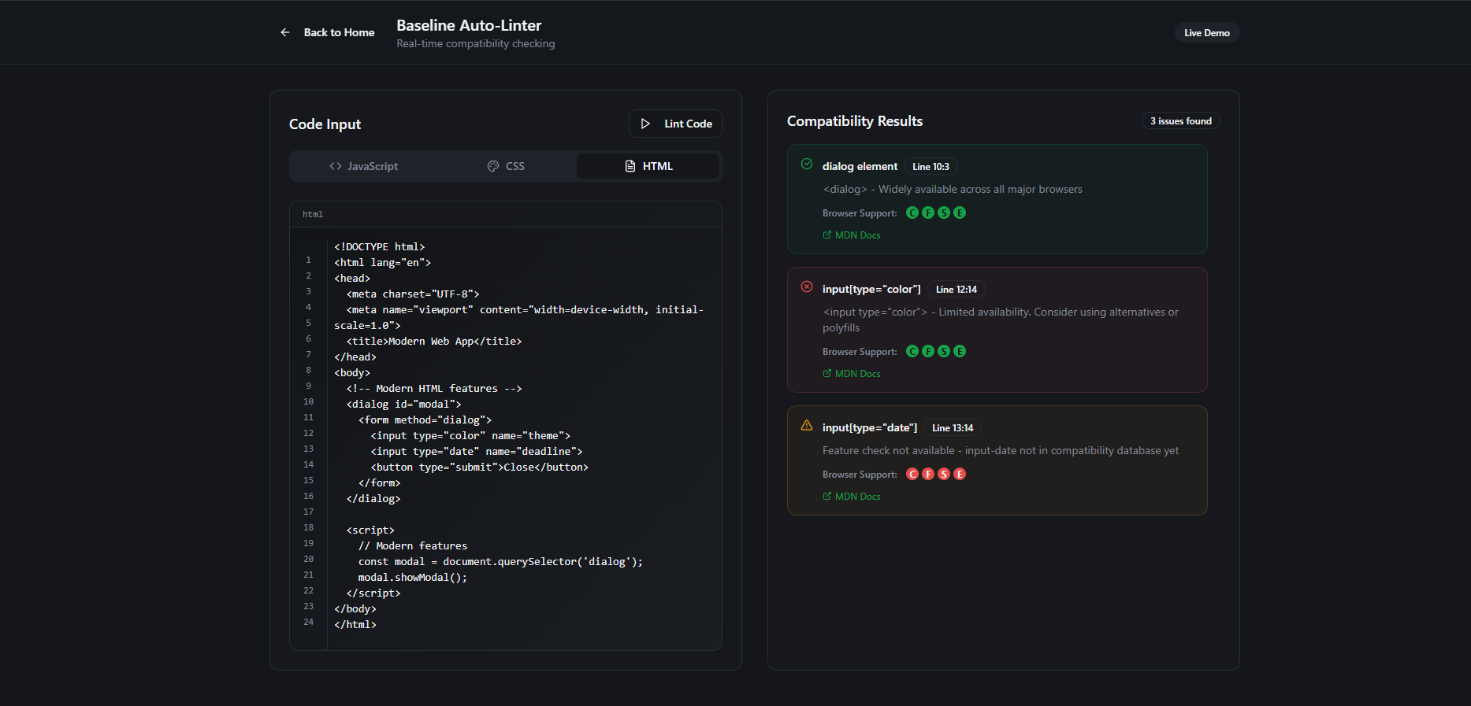The height and width of the screenshot is (706, 1471).
Task: Click Chrome support icon in dialog element card
Action: coord(912,213)
